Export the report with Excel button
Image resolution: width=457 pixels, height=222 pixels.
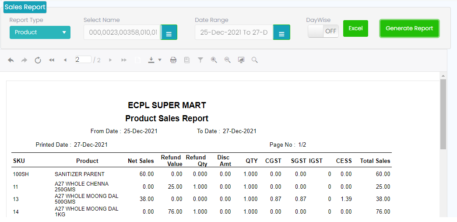355,28
